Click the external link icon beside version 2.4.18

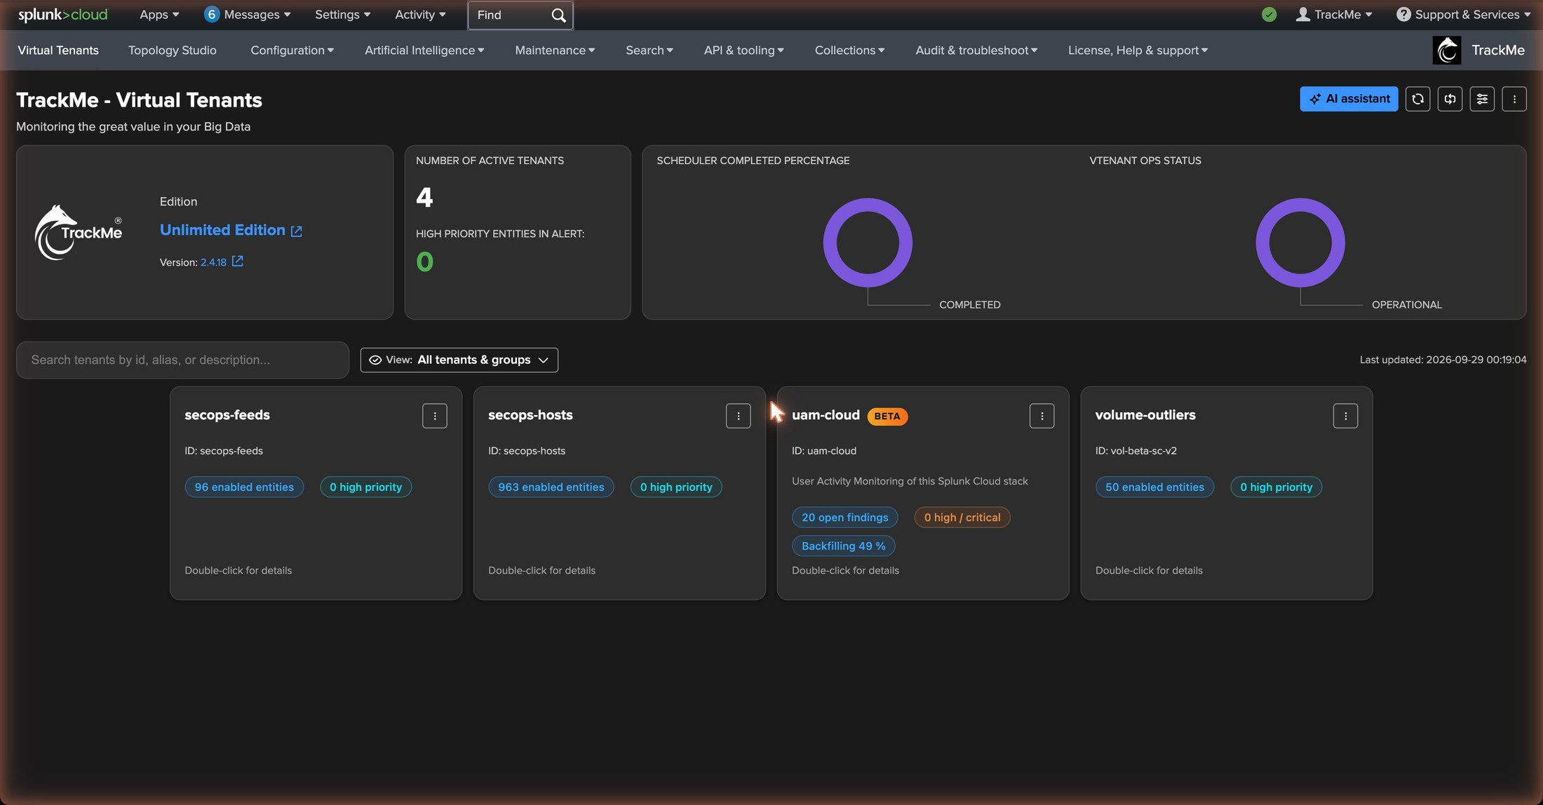coord(238,262)
